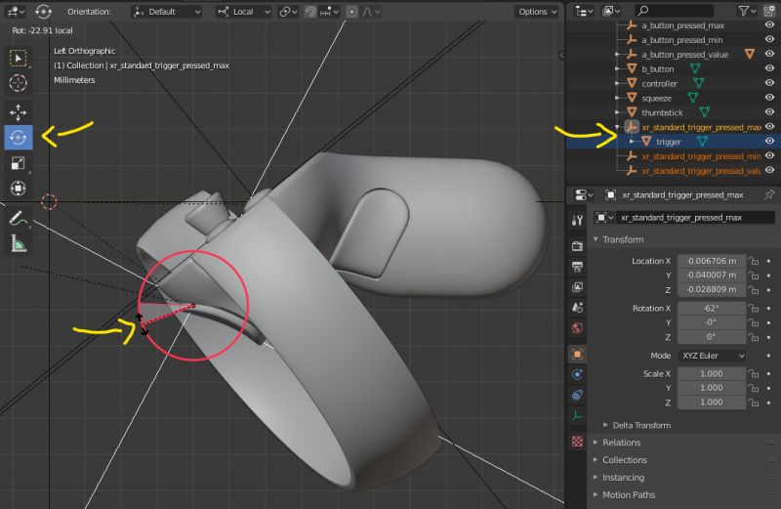Viewport: 781px width, 509px height.
Task: Open the Physics properties tab
Action: (x=577, y=374)
